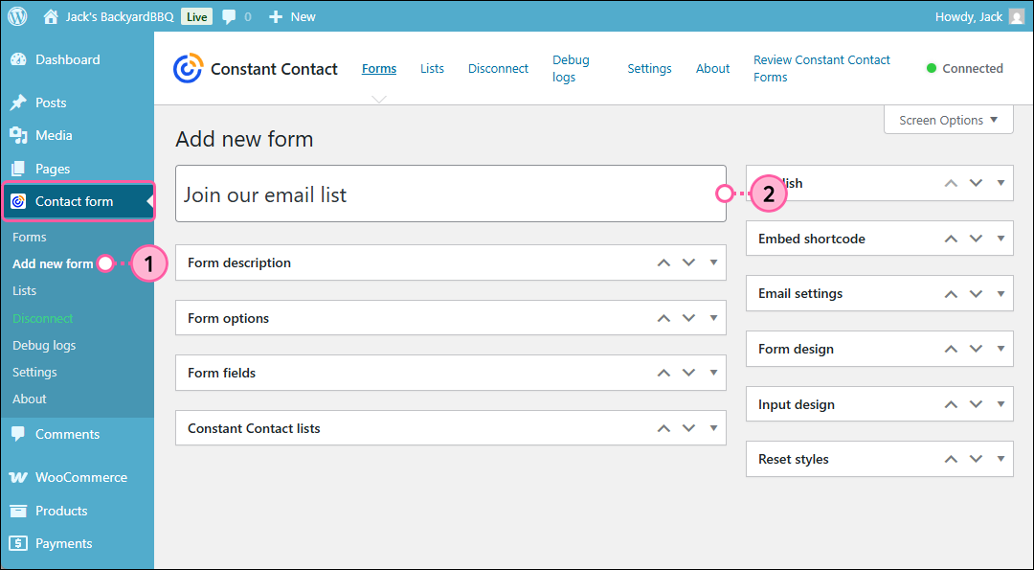Click the form title input field
Screen dimensions: 1034x570
coord(450,193)
